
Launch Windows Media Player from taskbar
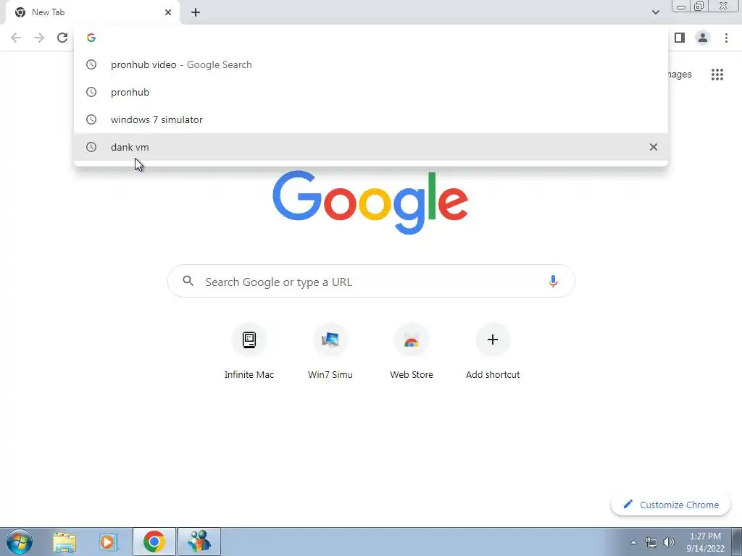(x=109, y=542)
